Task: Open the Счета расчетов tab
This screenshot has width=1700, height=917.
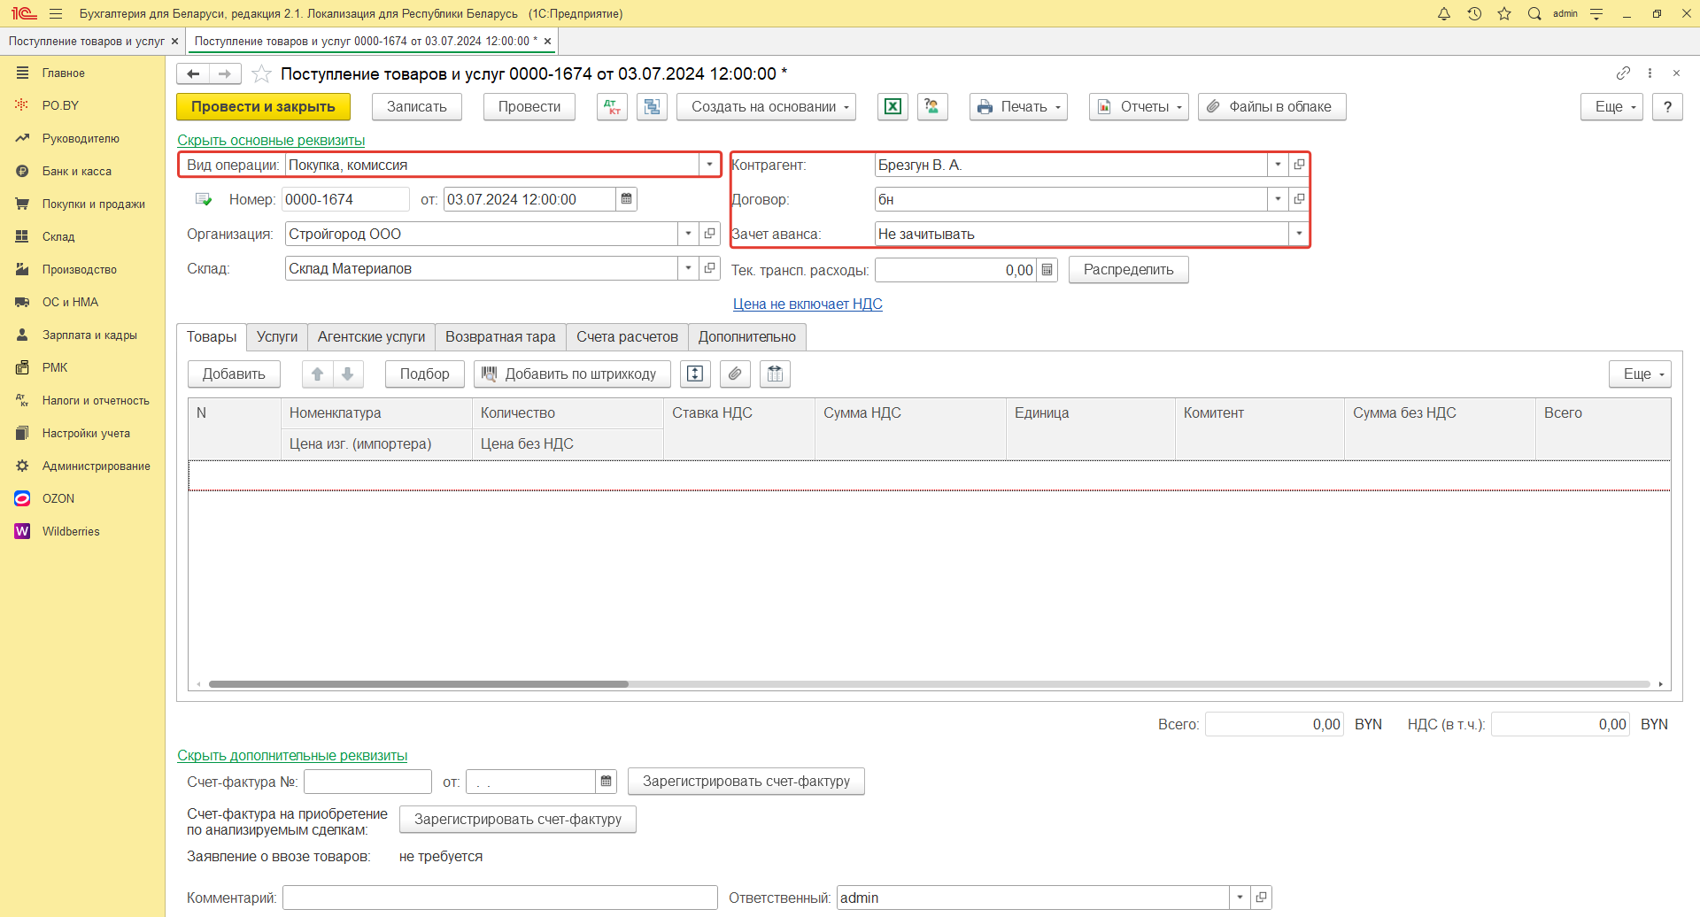Action: coord(627,337)
